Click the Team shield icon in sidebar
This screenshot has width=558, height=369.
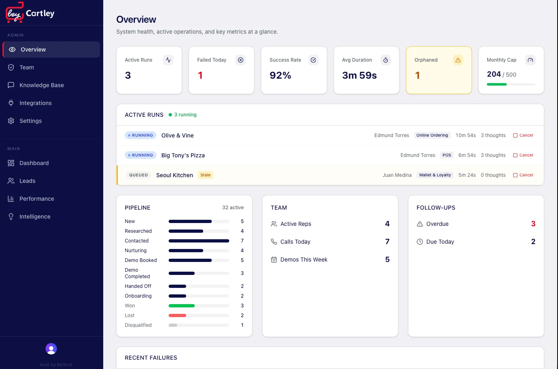(x=11, y=67)
